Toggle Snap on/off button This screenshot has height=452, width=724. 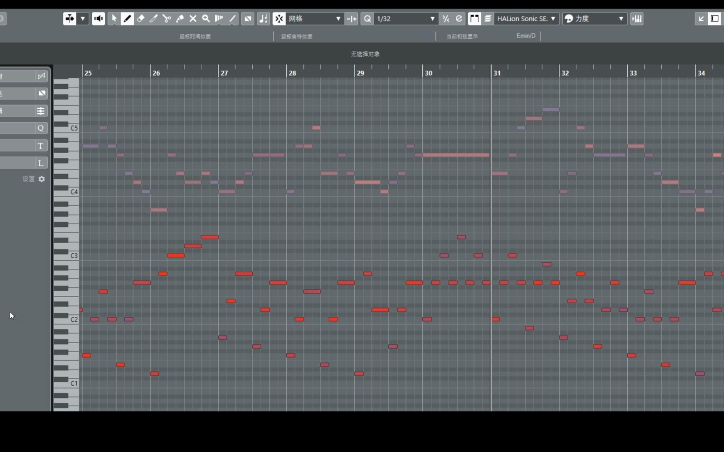click(279, 18)
